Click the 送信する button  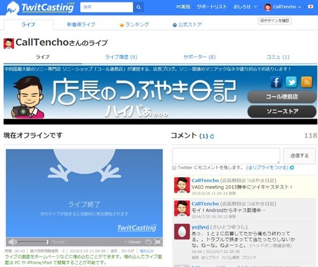300,156
